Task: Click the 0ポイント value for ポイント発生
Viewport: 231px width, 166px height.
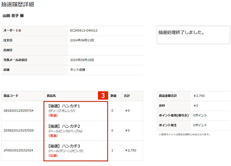Action: (200, 125)
